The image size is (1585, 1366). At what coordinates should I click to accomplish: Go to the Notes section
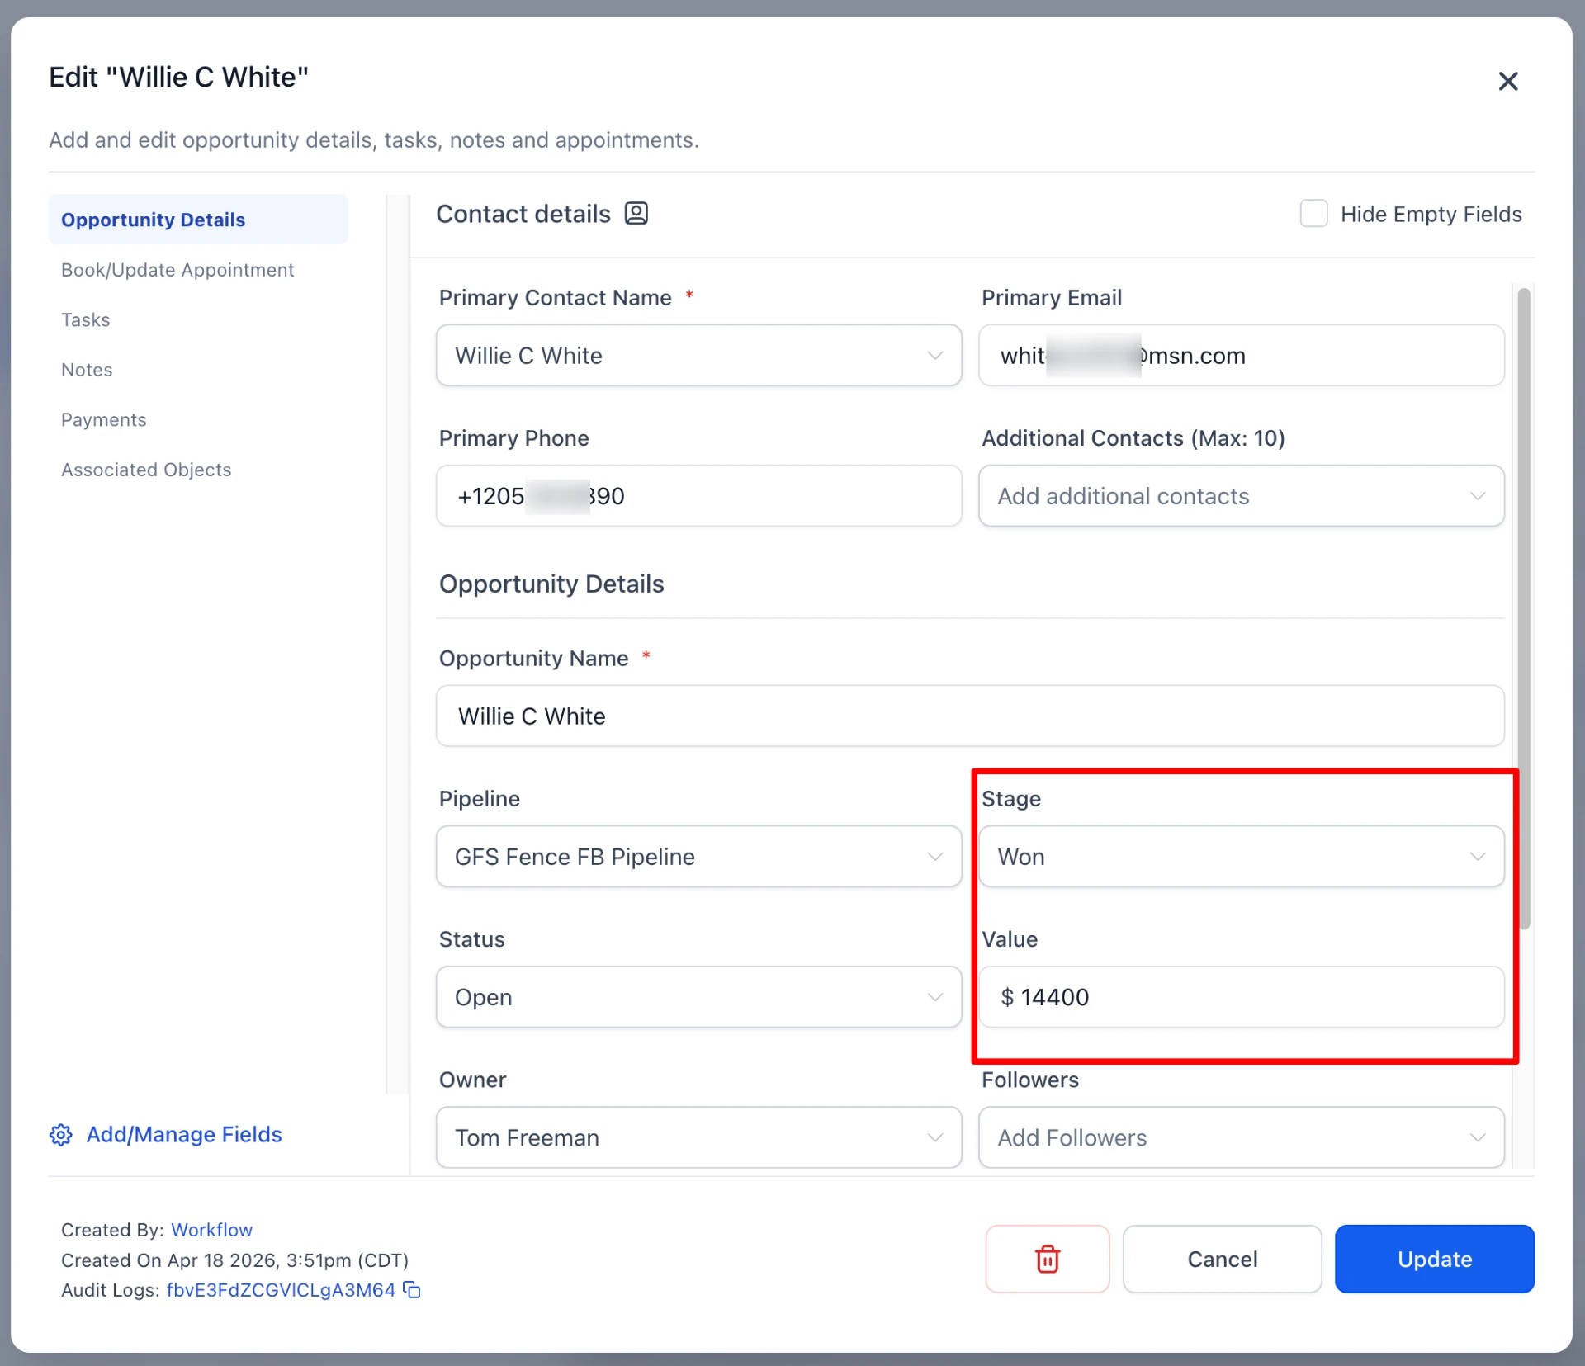(87, 370)
